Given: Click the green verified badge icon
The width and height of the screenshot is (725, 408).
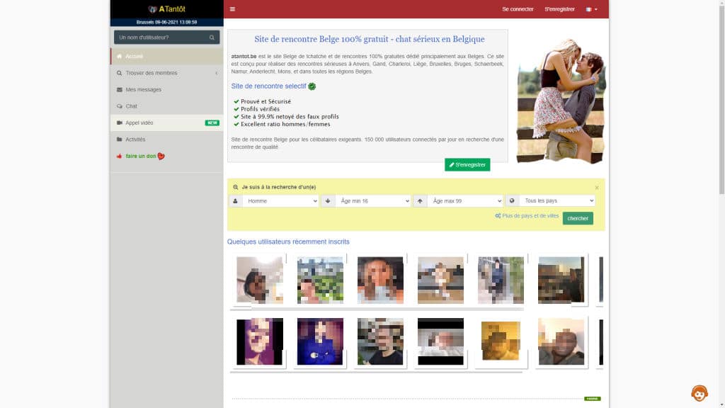Looking at the screenshot, I should (312, 86).
